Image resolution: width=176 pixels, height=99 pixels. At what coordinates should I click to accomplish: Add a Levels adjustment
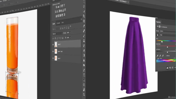pyautogui.click(x=58, y=7)
